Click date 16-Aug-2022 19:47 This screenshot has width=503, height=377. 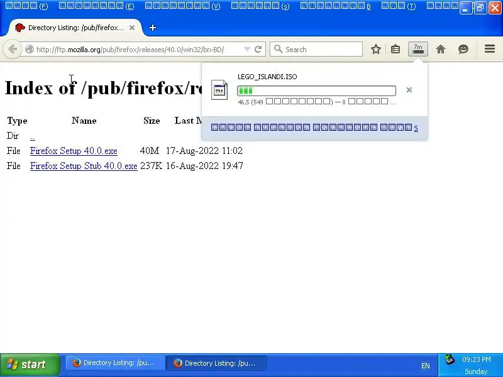click(205, 166)
